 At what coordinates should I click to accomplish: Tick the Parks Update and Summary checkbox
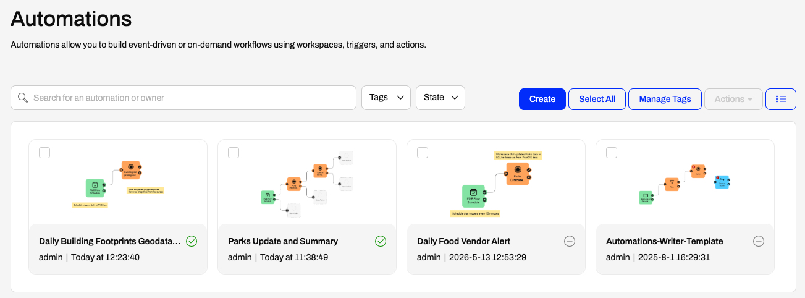point(234,153)
